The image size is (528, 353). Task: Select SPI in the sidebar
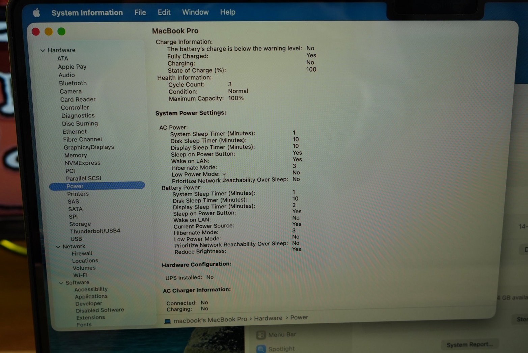(x=73, y=217)
